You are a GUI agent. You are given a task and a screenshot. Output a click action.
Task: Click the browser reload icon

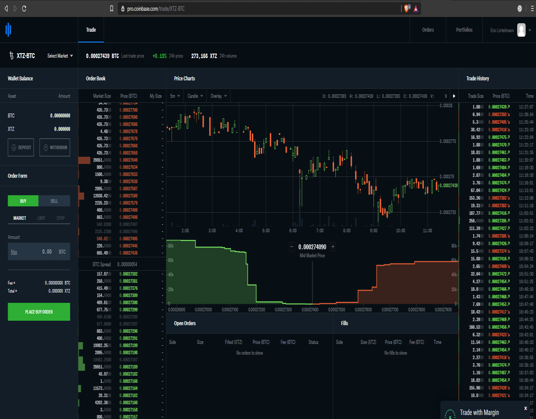coord(24,8)
